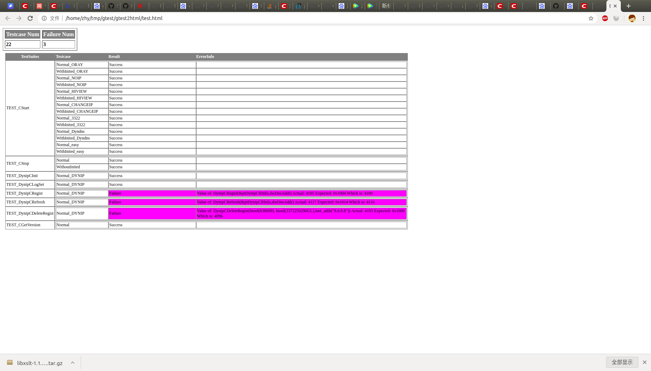Image resolution: width=651 pixels, height=371 pixels.
Task: Switch to the blue curly braces tab
Action: pos(298,6)
